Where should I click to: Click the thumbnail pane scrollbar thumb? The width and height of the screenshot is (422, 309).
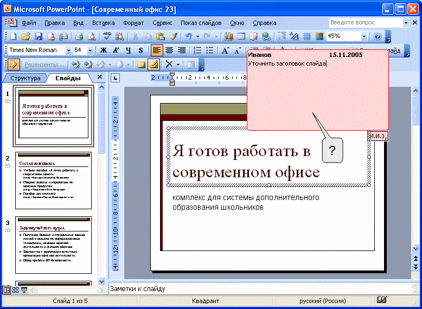pos(101,123)
